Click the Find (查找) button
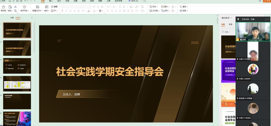Image resolution: width=271 pixels, height=126 pixels. tap(184, 7)
